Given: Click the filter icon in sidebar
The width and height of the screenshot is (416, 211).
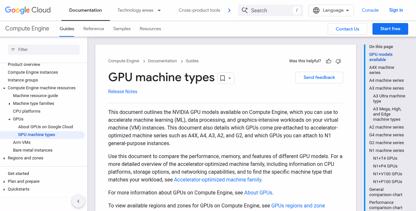Looking at the screenshot, I should [x=13, y=50].
